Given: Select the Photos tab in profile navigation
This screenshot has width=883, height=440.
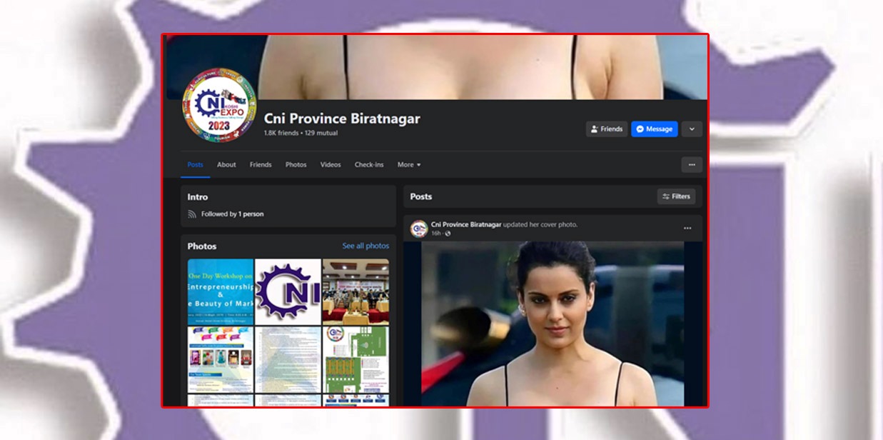Looking at the screenshot, I should (x=296, y=165).
